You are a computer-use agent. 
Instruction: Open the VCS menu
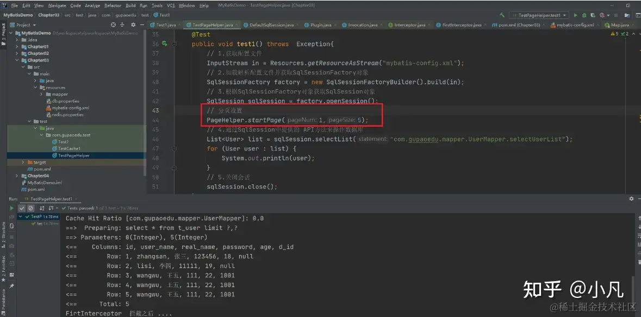click(171, 6)
